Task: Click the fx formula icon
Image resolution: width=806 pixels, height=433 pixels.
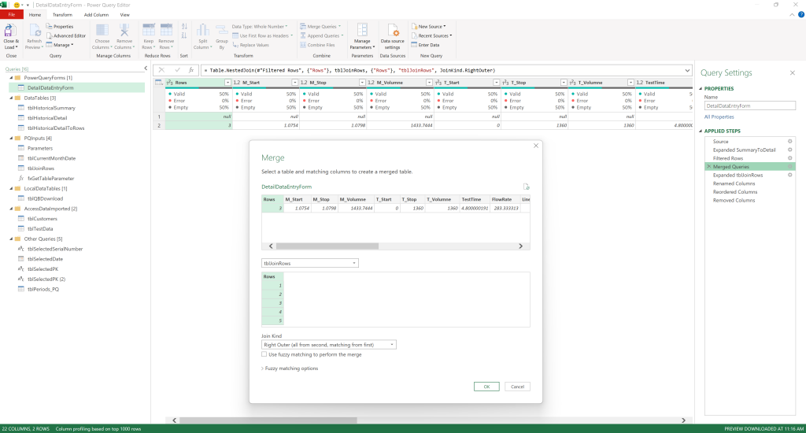Action: click(191, 70)
